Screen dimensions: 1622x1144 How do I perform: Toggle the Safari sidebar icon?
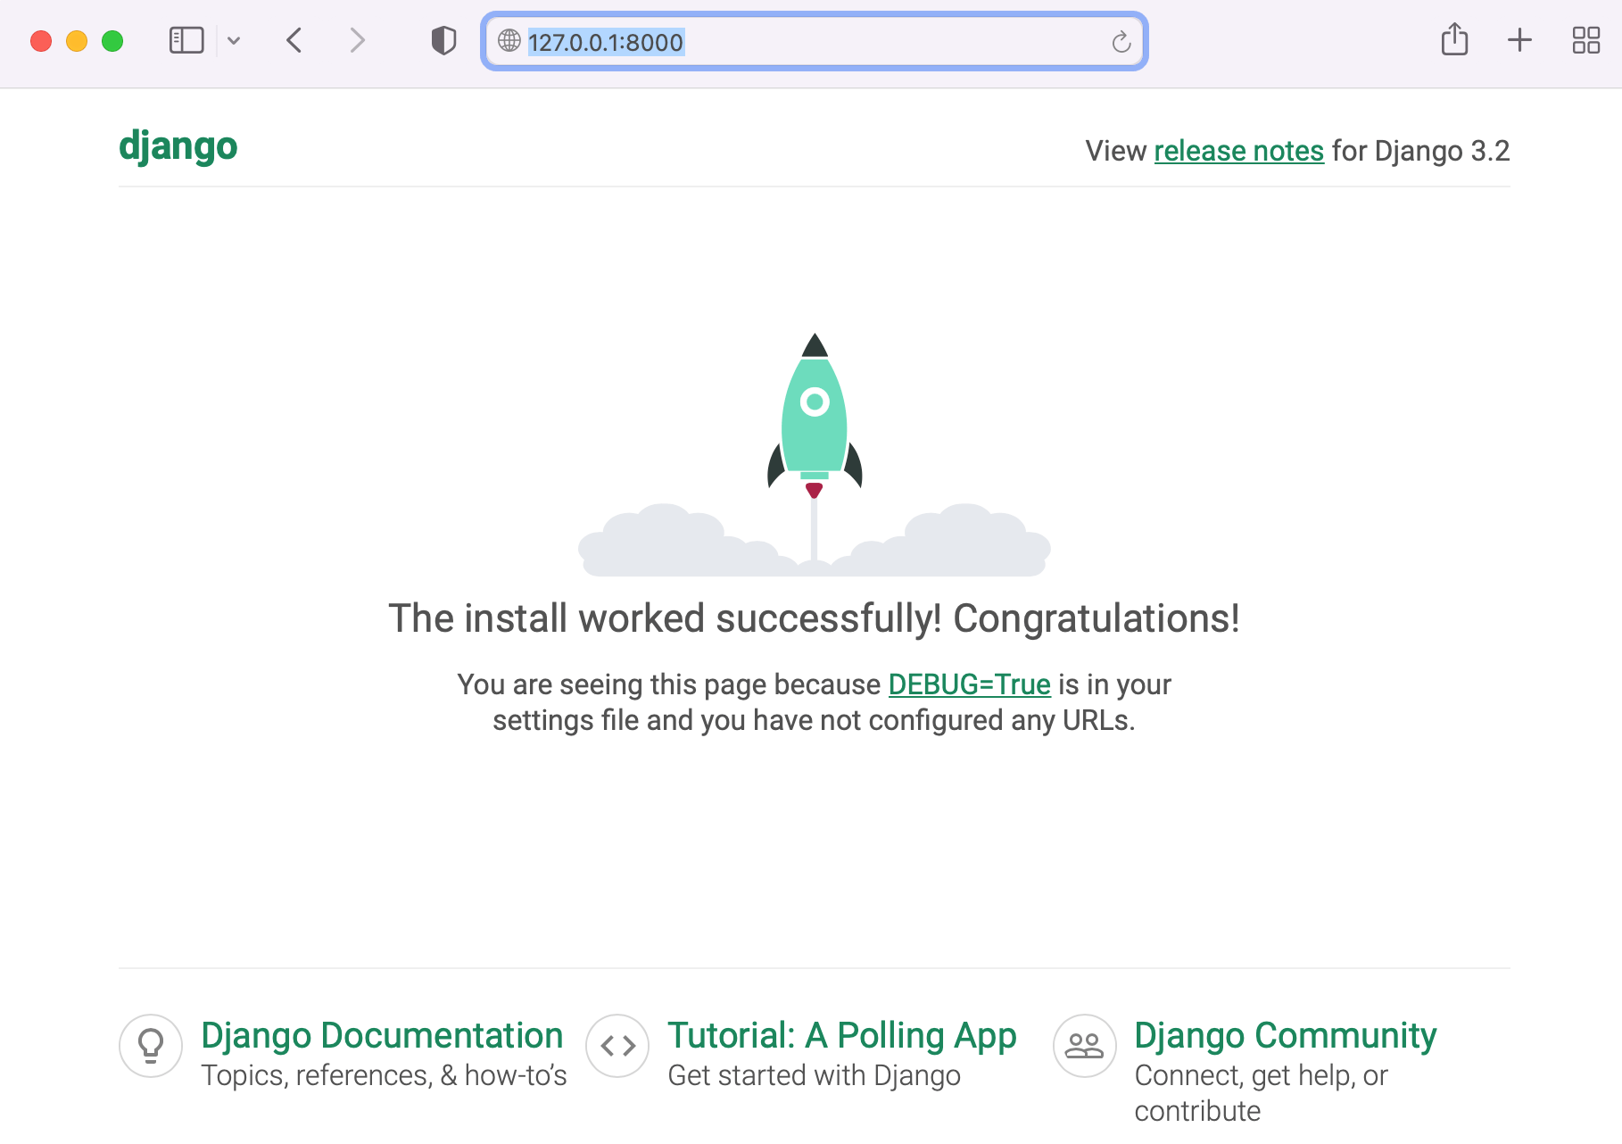tap(186, 40)
